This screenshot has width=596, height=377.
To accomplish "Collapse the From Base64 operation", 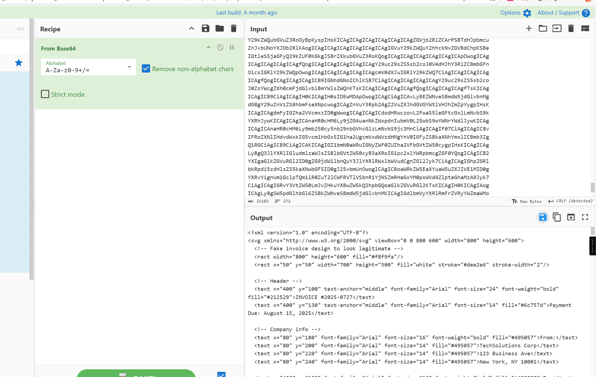I will (209, 48).
